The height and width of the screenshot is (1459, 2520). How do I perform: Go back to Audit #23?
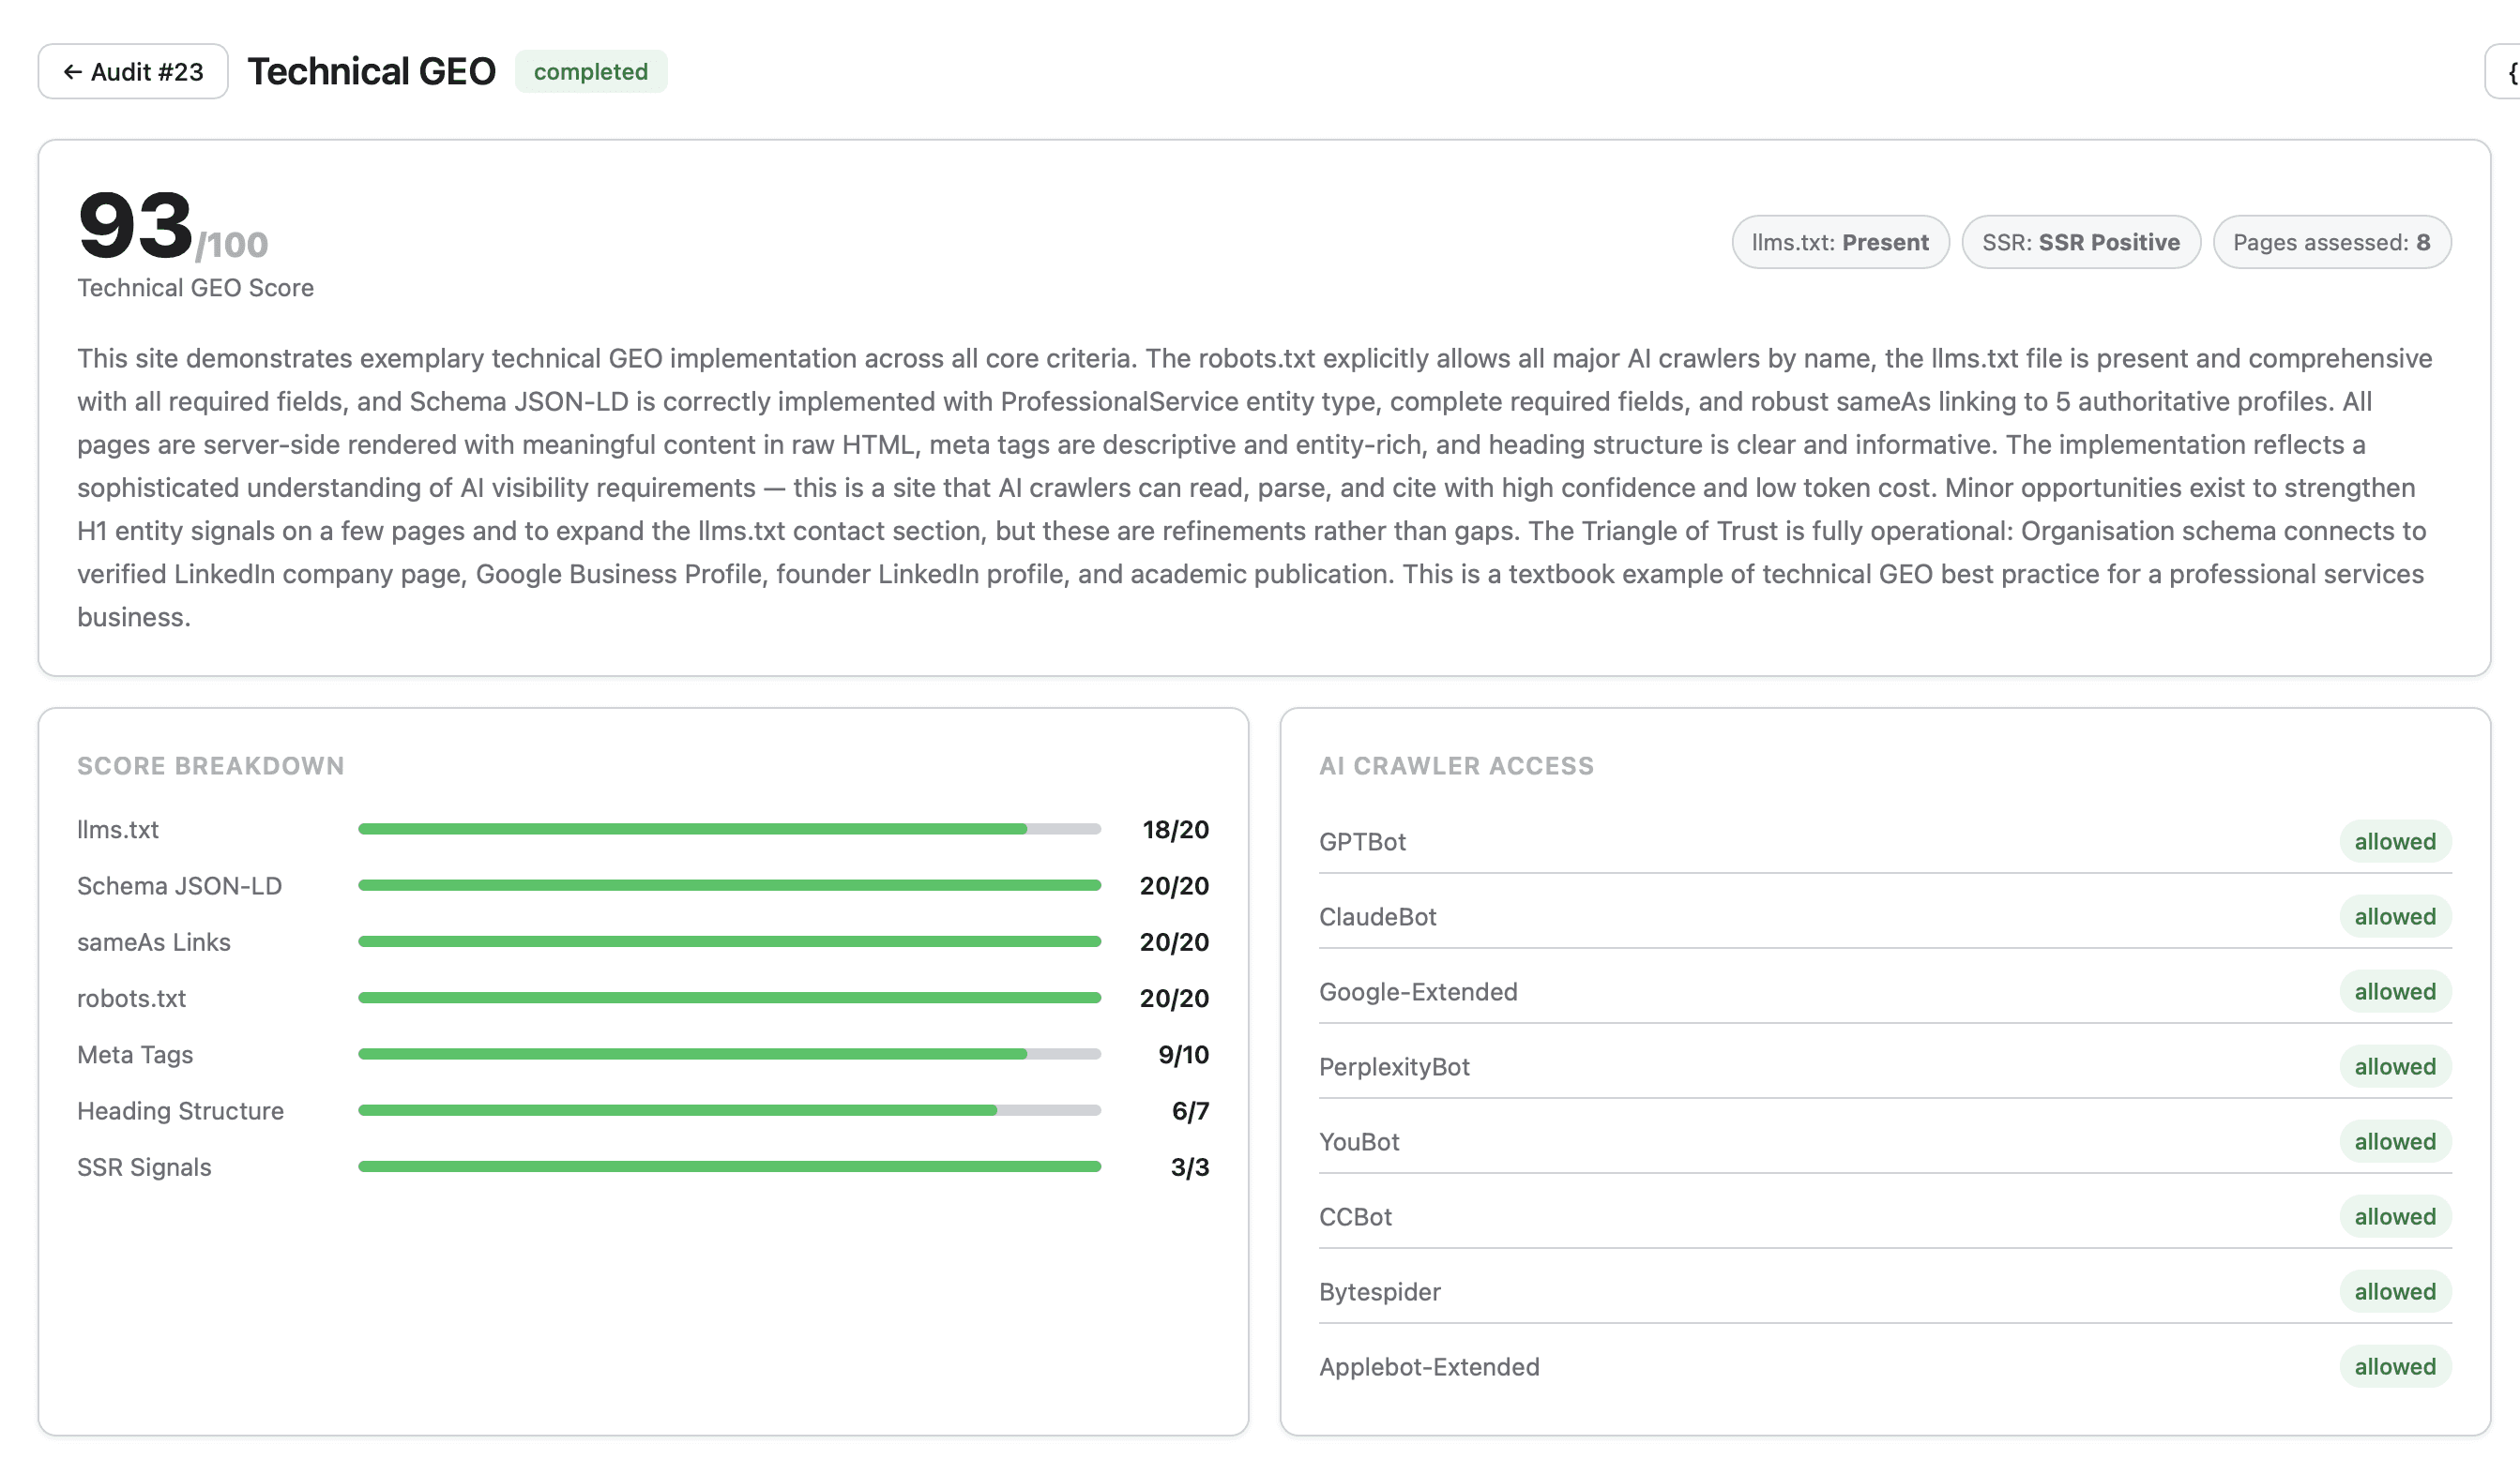(x=133, y=72)
